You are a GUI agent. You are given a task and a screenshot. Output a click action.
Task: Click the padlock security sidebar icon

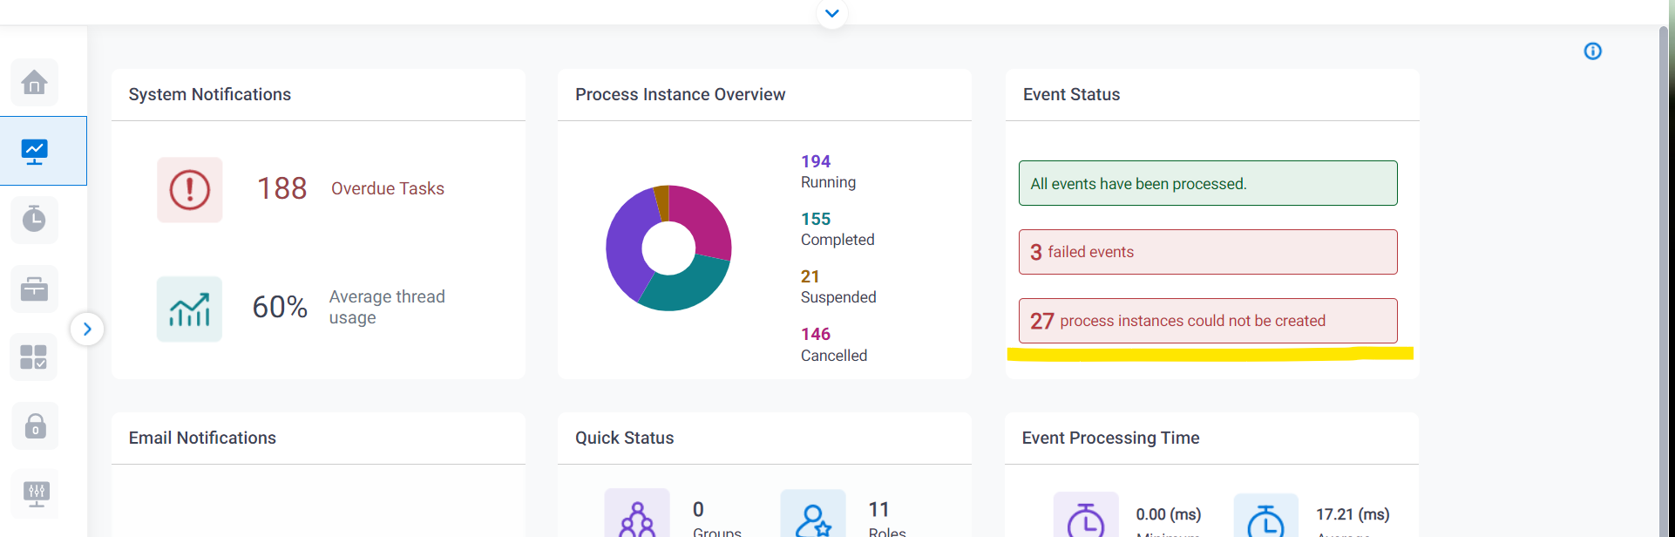click(x=35, y=426)
